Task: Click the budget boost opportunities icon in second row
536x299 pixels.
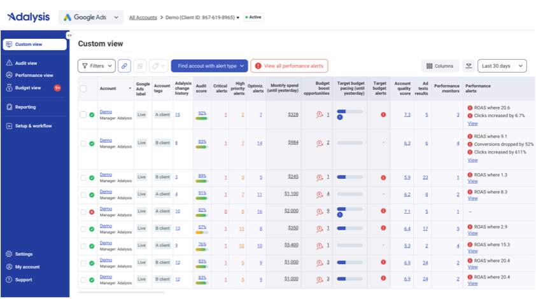Action: (x=320, y=143)
